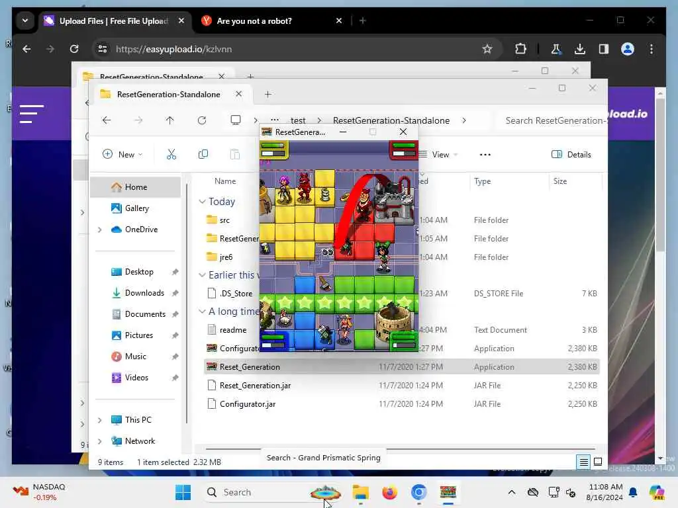Select Home in navigation pane
This screenshot has height=508, width=678.
[135, 187]
